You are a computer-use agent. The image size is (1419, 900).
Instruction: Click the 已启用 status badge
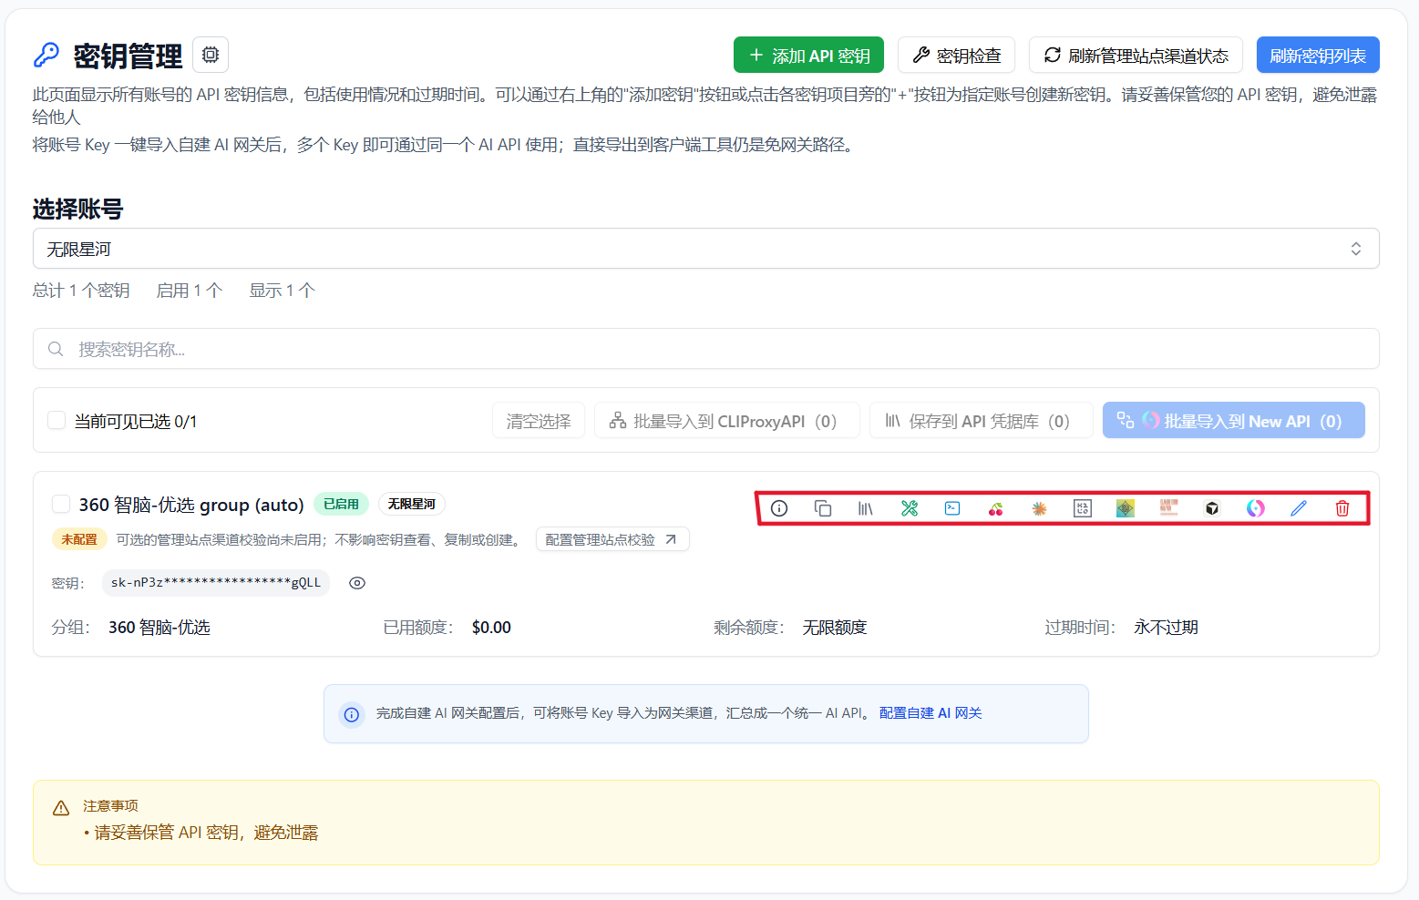341,504
